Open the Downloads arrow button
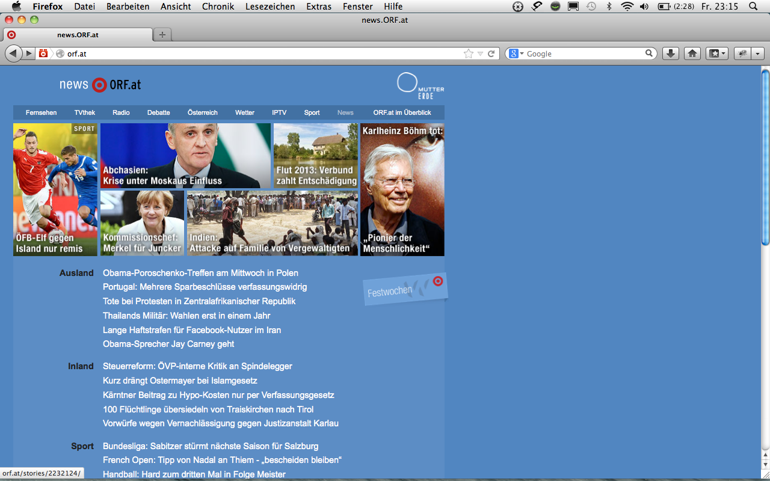Screen dimensions: 770x481 coord(671,54)
